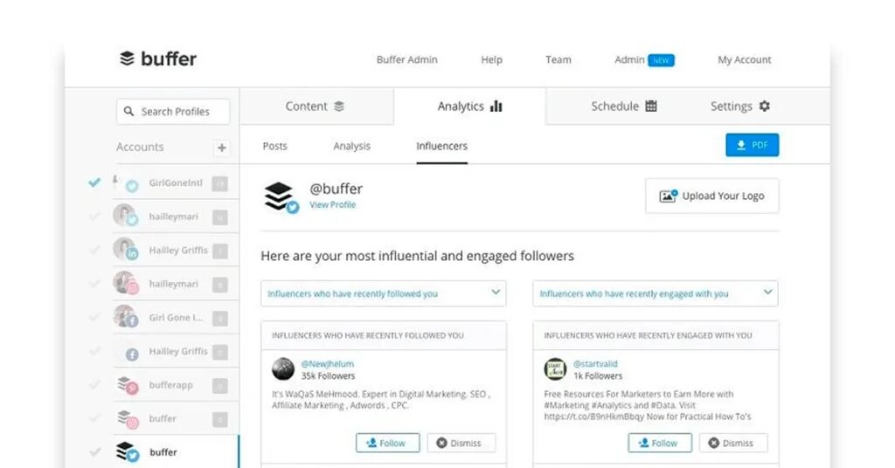The image size is (895, 468).
Task: Open the Schedule tab
Action: (x=624, y=106)
